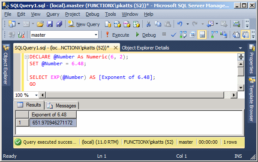The width and height of the screenshot is (258, 162).
Task: Click the MDX query icon
Action: [x=117, y=24]
